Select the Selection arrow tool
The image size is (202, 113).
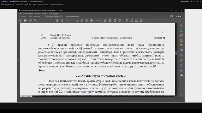pyautogui.click(x=77, y=21)
